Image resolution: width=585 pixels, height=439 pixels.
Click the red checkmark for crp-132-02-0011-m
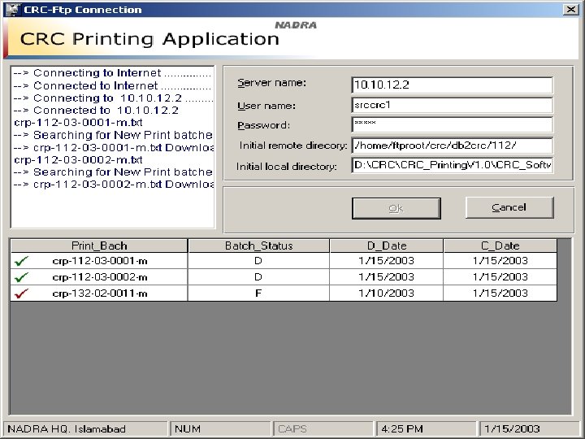point(22,293)
